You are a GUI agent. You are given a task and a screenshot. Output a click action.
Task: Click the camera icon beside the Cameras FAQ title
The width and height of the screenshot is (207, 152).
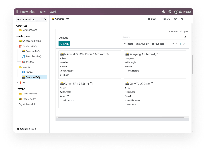pyautogui.click(x=53, y=19)
